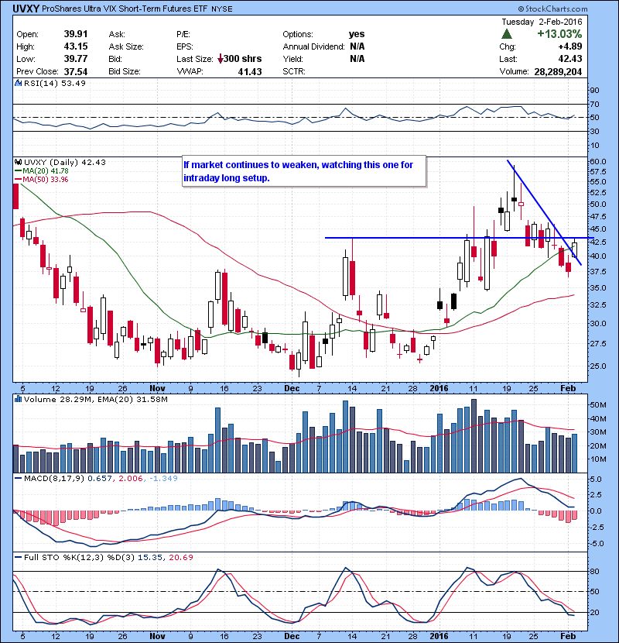Screen dimensions: 619x643
Task: Click the blue annotation text about intraday long setup
Action: pos(298,171)
